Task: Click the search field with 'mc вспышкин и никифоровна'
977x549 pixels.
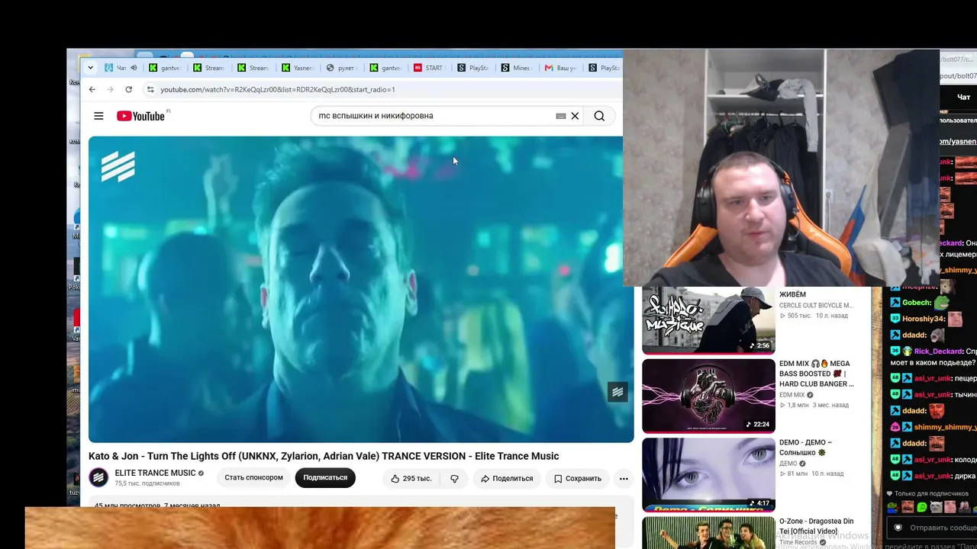Action: 435,116
